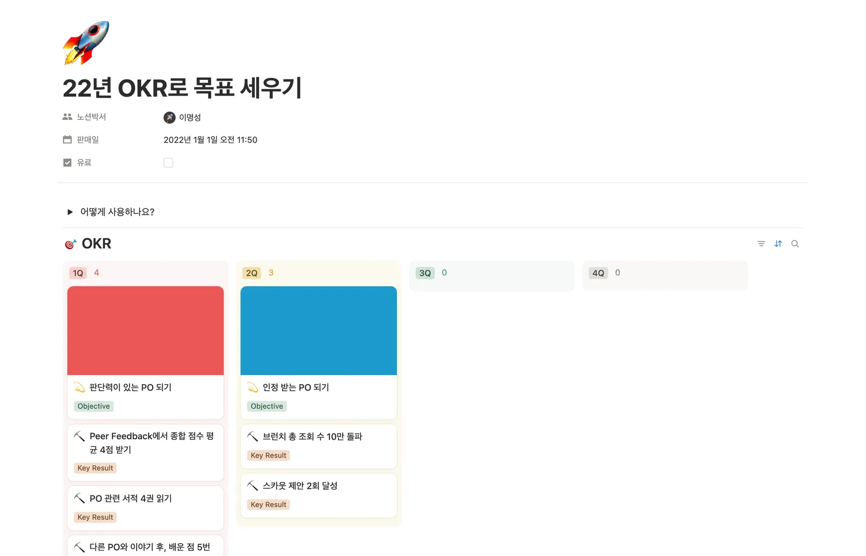Expand the 어떻게 사용하나요? toggle
Viewport: 866px width, 556px height.
pyautogui.click(x=70, y=212)
